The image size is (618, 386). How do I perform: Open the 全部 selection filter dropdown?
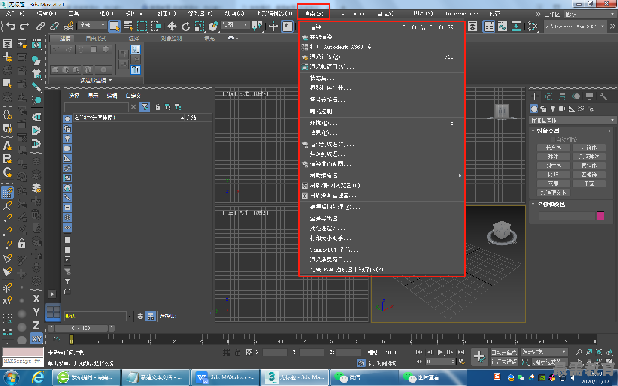coord(92,25)
